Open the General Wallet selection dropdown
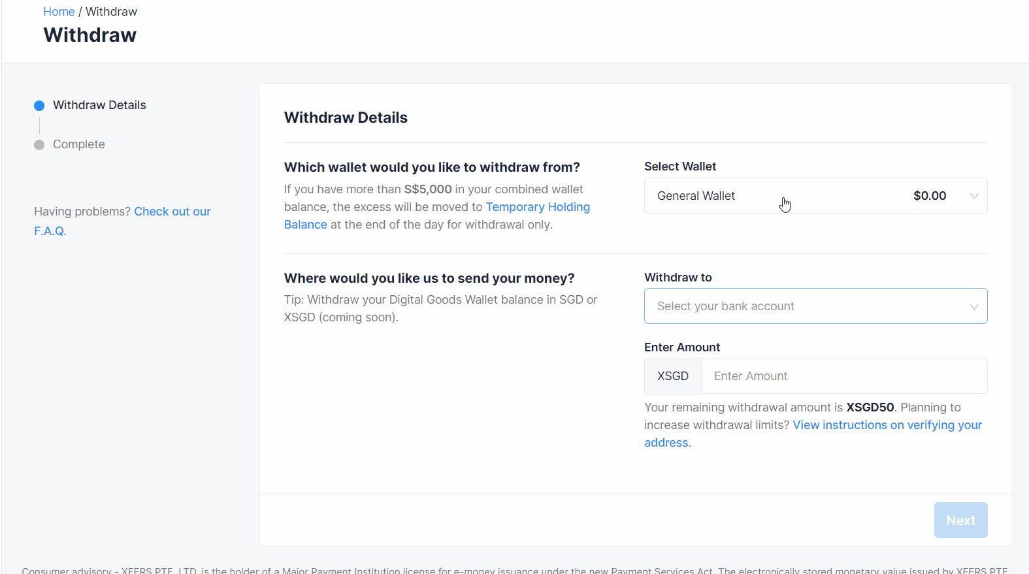The image size is (1029, 574). pos(815,196)
